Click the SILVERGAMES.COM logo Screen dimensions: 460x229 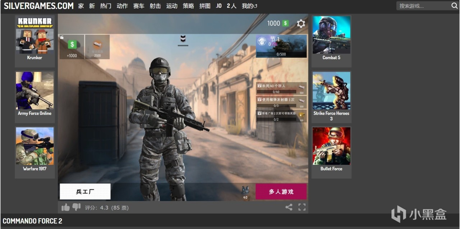38,6
